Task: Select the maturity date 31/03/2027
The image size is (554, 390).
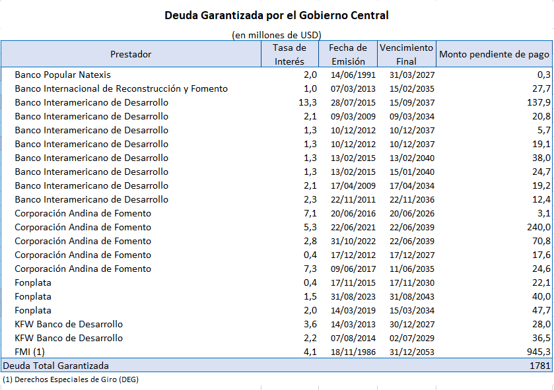Action: click(x=412, y=75)
